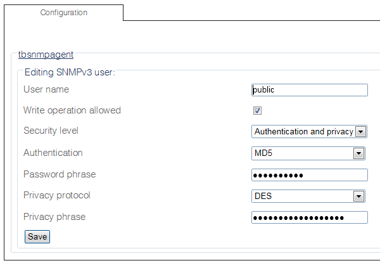The width and height of the screenshot is (380, 270).
Task: Click the "Authentication" label text
Action: point(53,153)
